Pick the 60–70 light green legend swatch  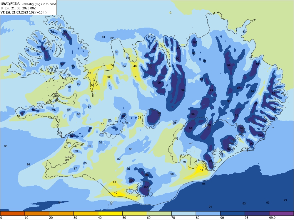[159, 214]
